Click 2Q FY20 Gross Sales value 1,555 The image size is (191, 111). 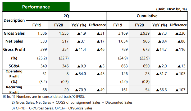click(64, 33)
